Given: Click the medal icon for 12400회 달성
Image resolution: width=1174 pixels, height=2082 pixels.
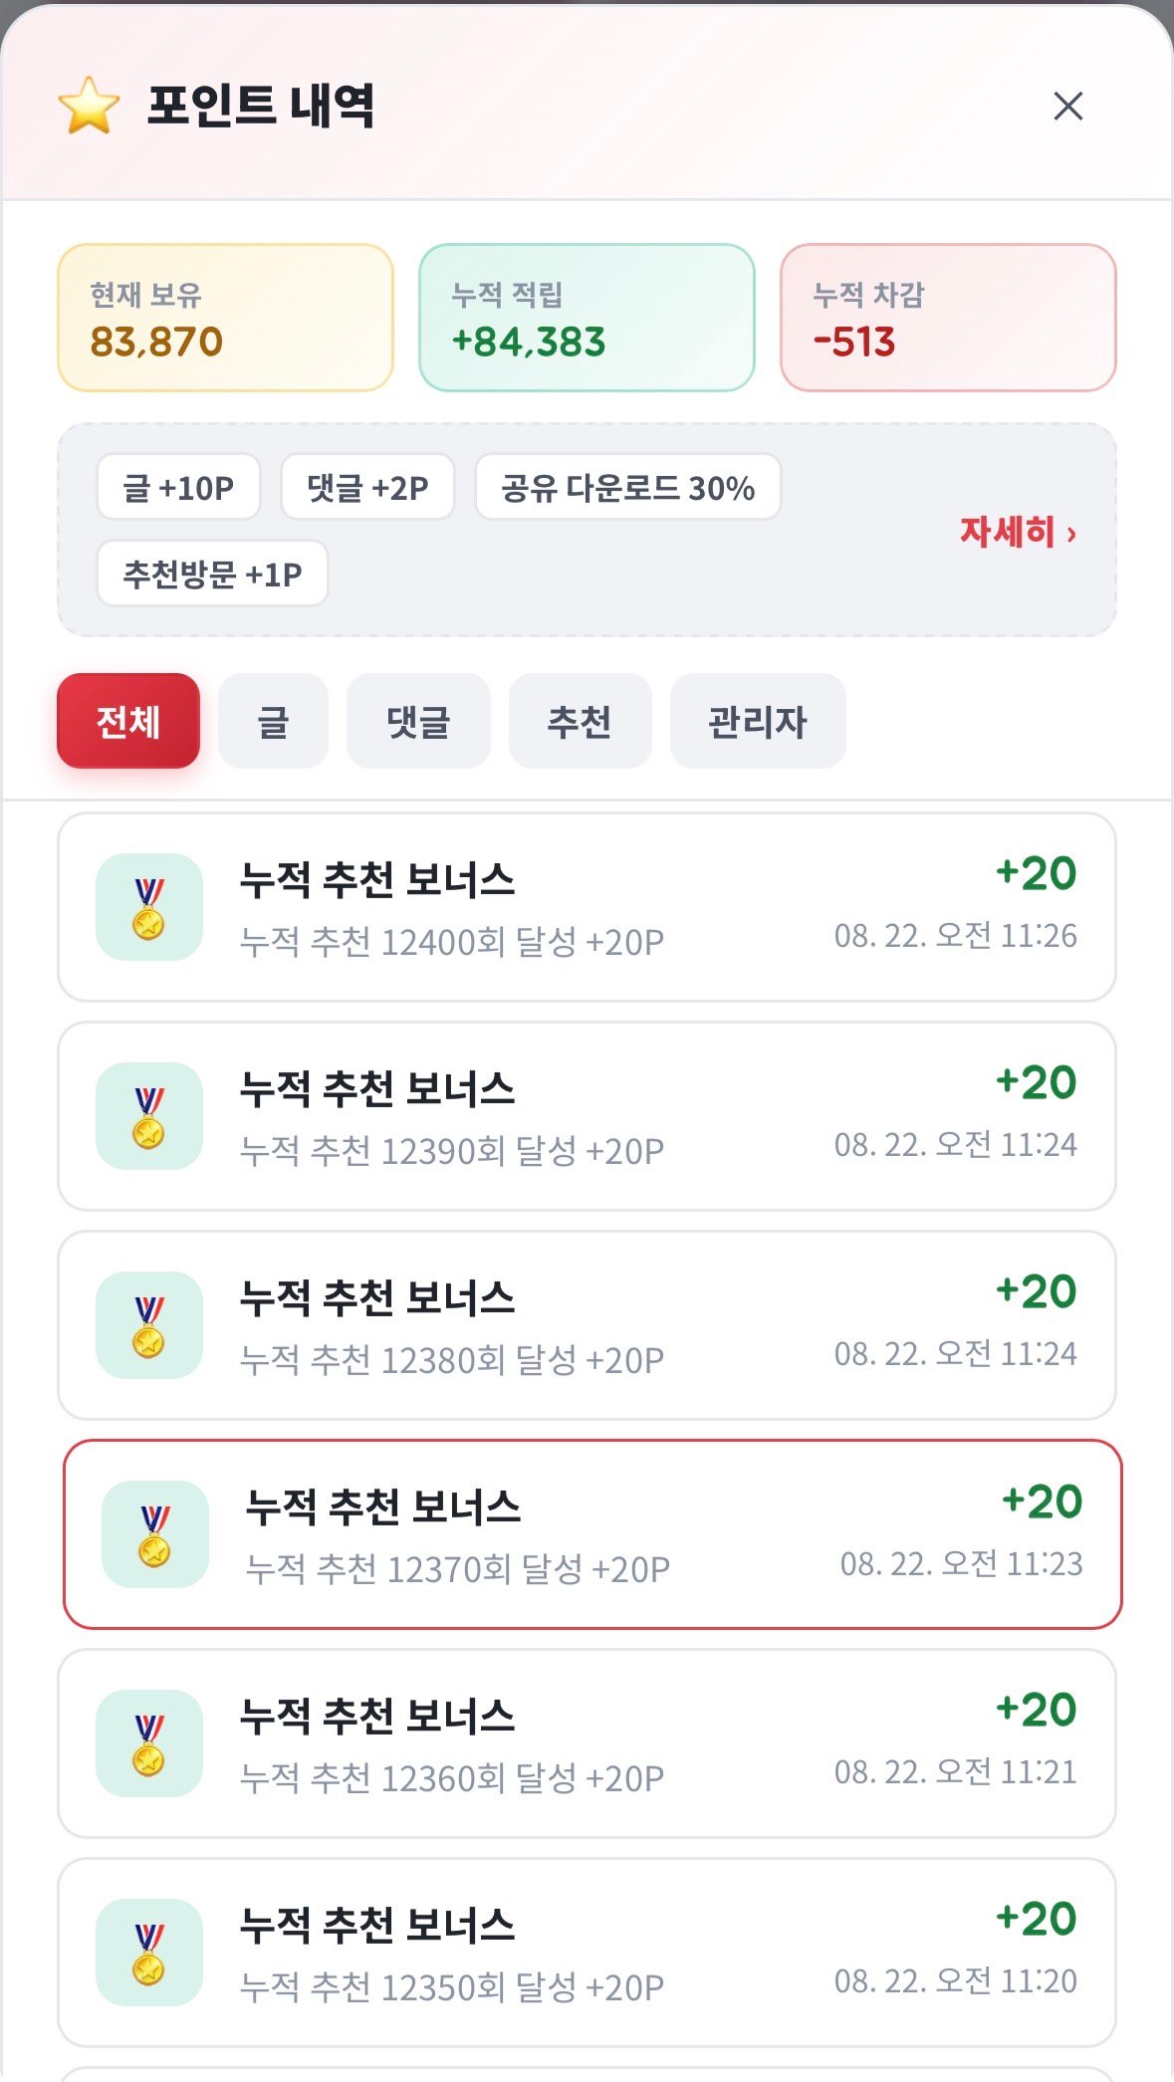Looking at the screenshot, I should 149,907.
